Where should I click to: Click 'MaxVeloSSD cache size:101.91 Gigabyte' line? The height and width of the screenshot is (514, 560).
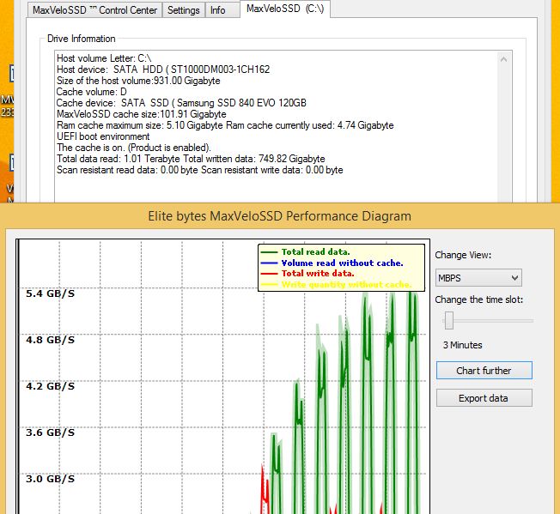click(x=142, y=114)
